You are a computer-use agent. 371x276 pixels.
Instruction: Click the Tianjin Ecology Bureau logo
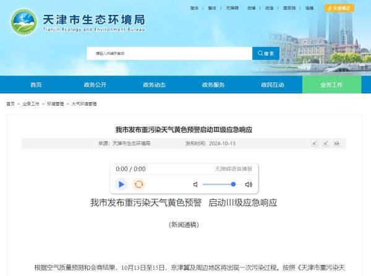coord(25,24)
